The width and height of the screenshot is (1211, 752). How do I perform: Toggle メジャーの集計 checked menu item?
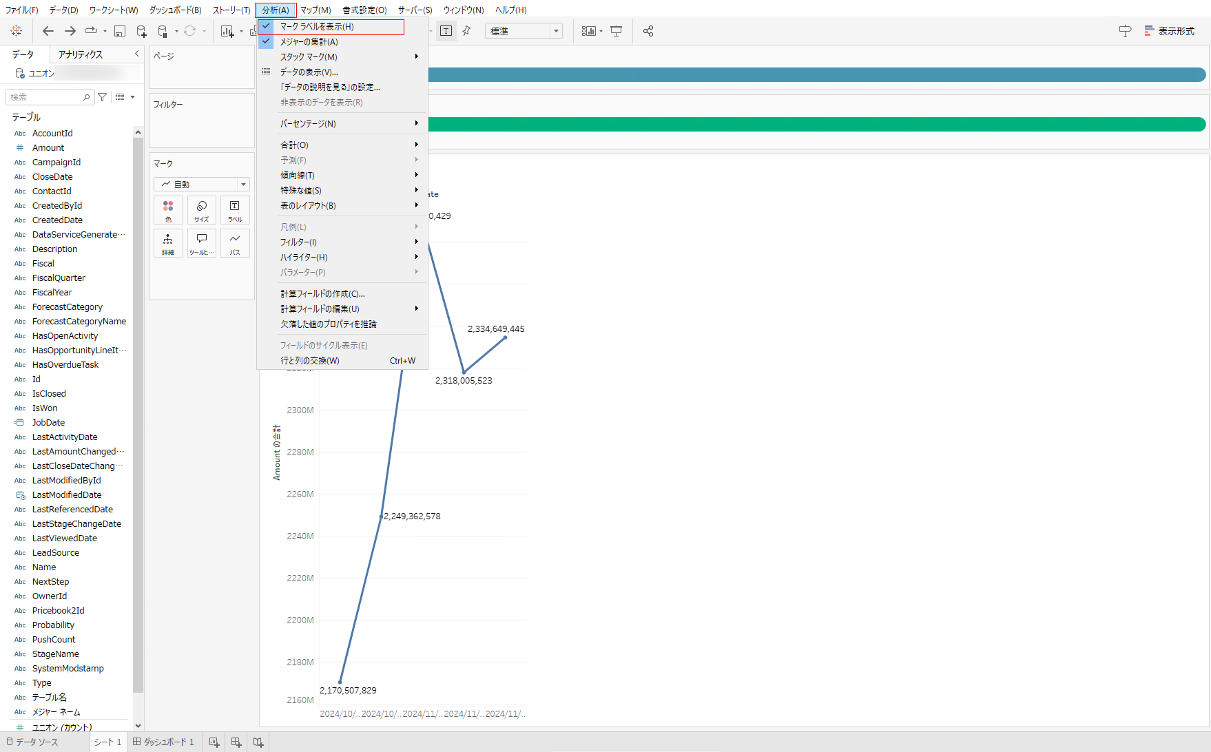tap(309, 42)
